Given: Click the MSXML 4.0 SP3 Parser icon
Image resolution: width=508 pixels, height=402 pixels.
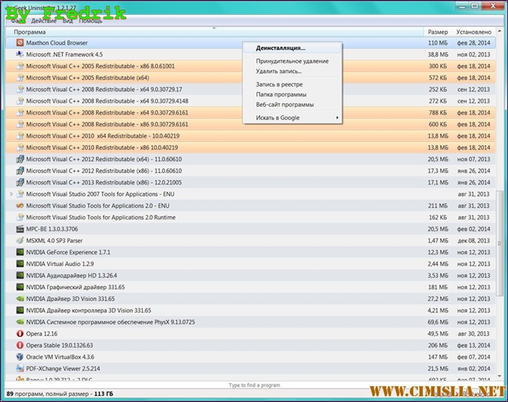Looking at the screenshot, I should tap(20, 241).
